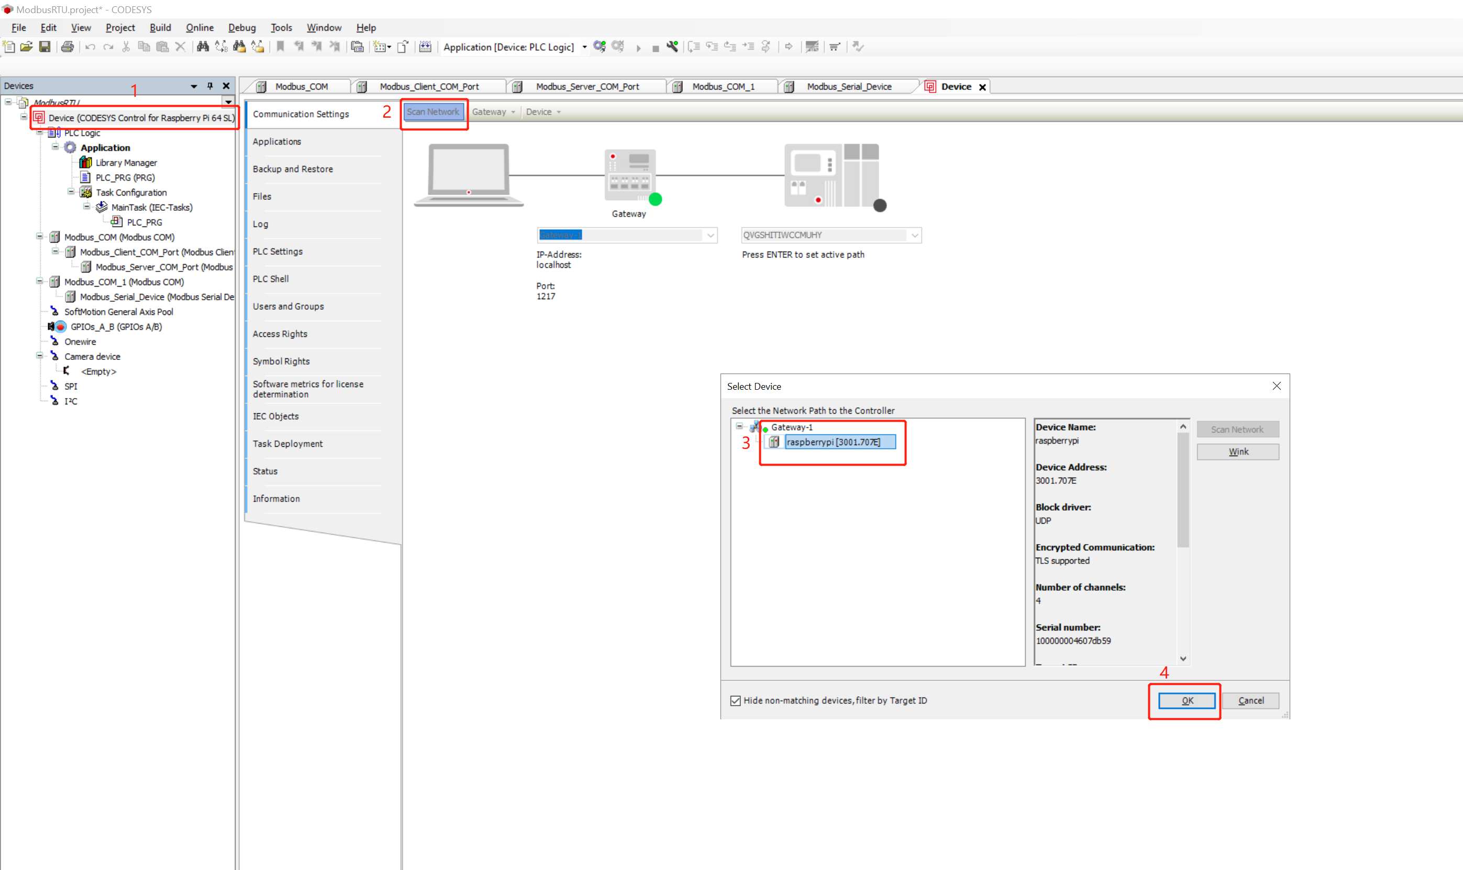Viewport: 1463px width, 870px height.
Task: Click the Copy icon in toolbar
Action: click(x=143, y=47)
